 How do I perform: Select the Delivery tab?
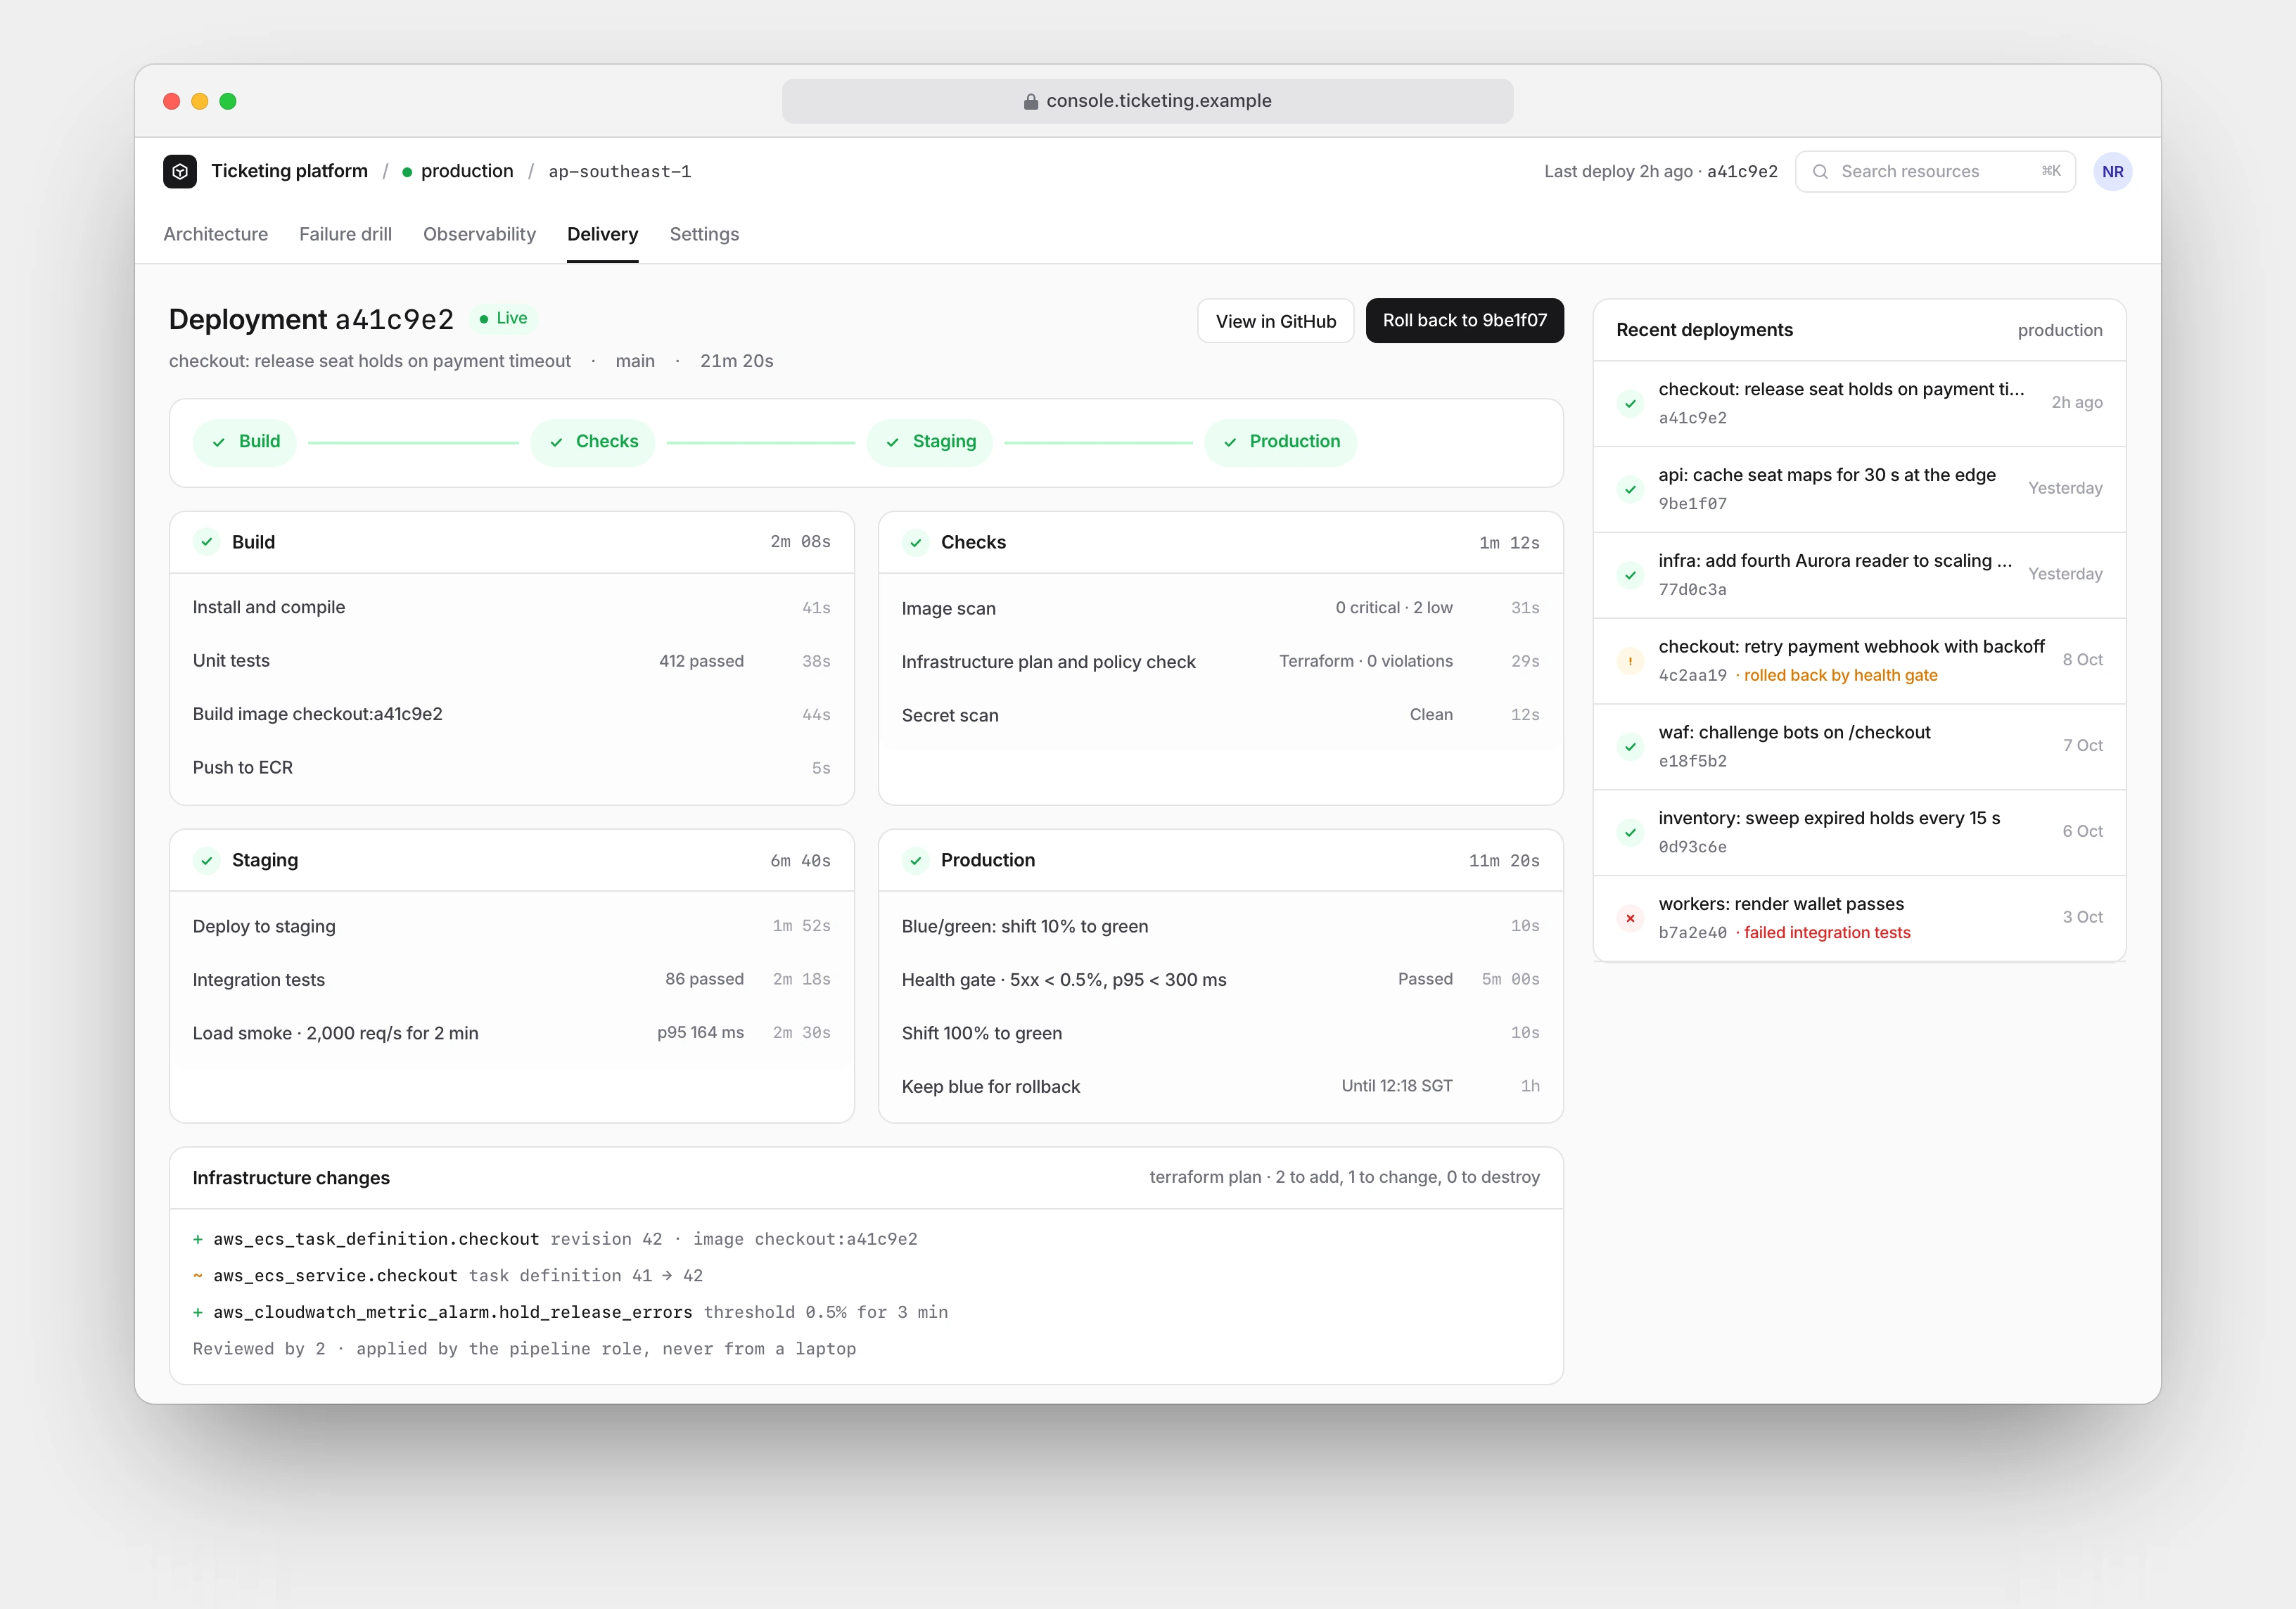click(x=602, y=234)
